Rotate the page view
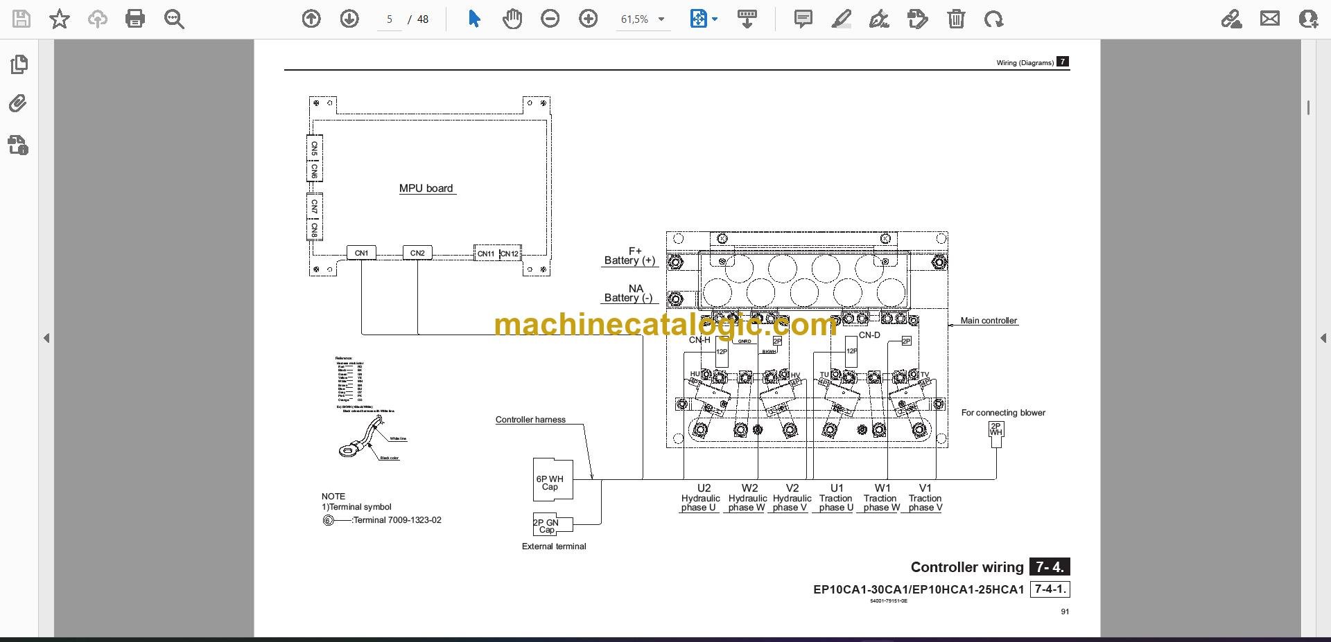The height and width of the screenshot is (642, 1331). (993, 19)
